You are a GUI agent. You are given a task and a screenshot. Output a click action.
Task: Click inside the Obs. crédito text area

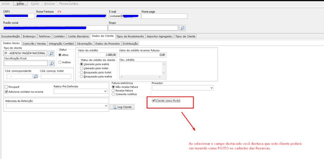[x=141, y=68]
